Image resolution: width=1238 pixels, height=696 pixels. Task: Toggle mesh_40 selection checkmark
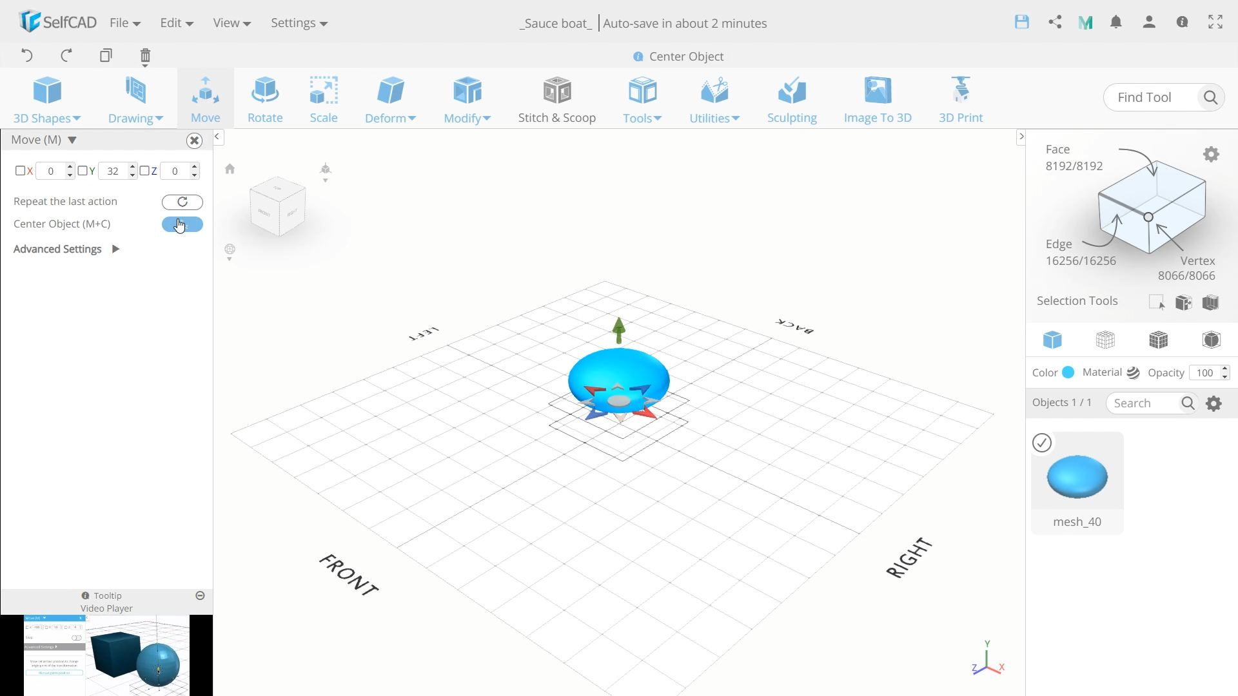(1042, 443)
